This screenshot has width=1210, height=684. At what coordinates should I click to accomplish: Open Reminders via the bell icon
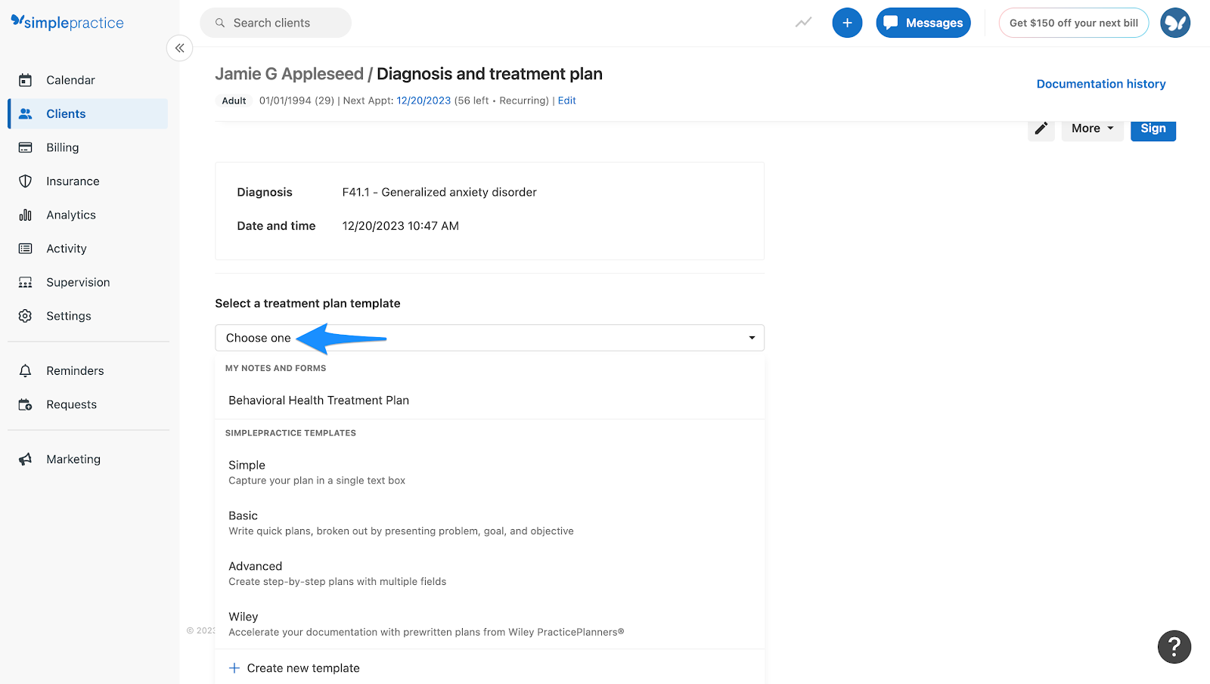click(75, 370)
